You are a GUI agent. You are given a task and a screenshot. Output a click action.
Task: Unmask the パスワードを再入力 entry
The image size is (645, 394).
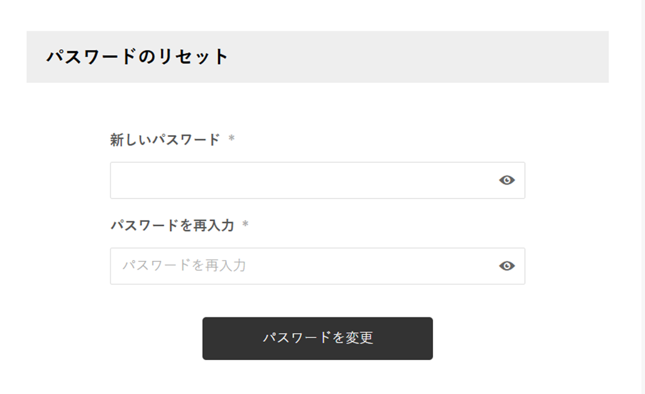pyautogui.click(x=507, y=266)
